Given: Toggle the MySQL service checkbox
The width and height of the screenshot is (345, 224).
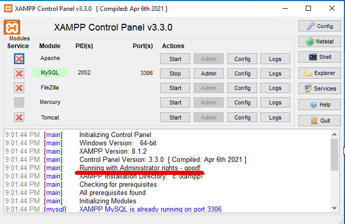Looking at the screenshot, I should tap(19, 73).
